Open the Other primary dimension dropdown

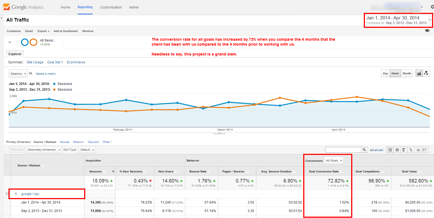click(x=107, y=142)
